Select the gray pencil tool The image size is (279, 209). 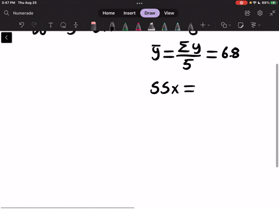point(191,27)
